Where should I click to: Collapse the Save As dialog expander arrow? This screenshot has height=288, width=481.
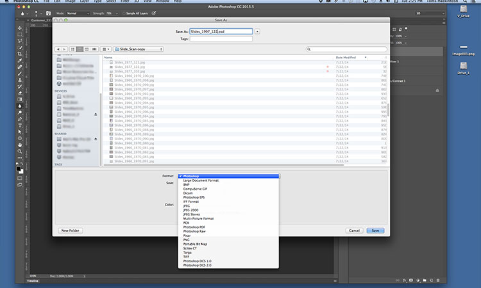[257, 31]
